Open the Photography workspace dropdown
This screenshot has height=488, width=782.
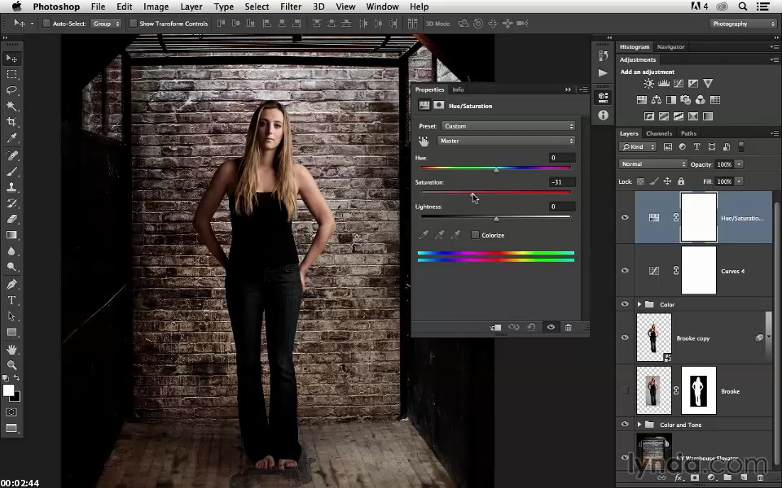point(743,24)
